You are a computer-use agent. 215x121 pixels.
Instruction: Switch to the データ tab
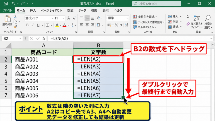[82, 10]
